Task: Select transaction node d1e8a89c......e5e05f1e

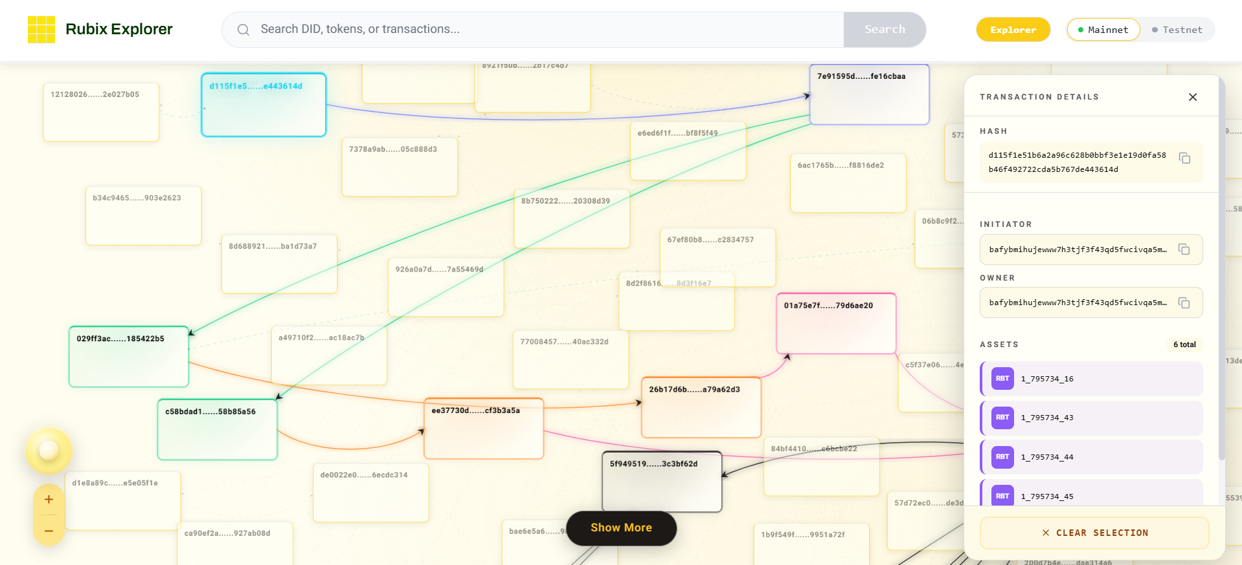Action: (x=123, y=501)
